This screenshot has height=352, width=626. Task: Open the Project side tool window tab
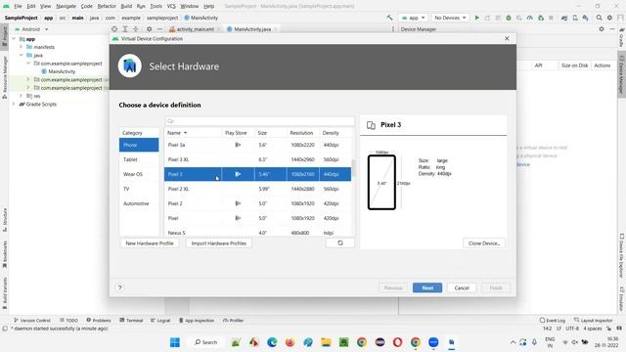click(4, 36)
